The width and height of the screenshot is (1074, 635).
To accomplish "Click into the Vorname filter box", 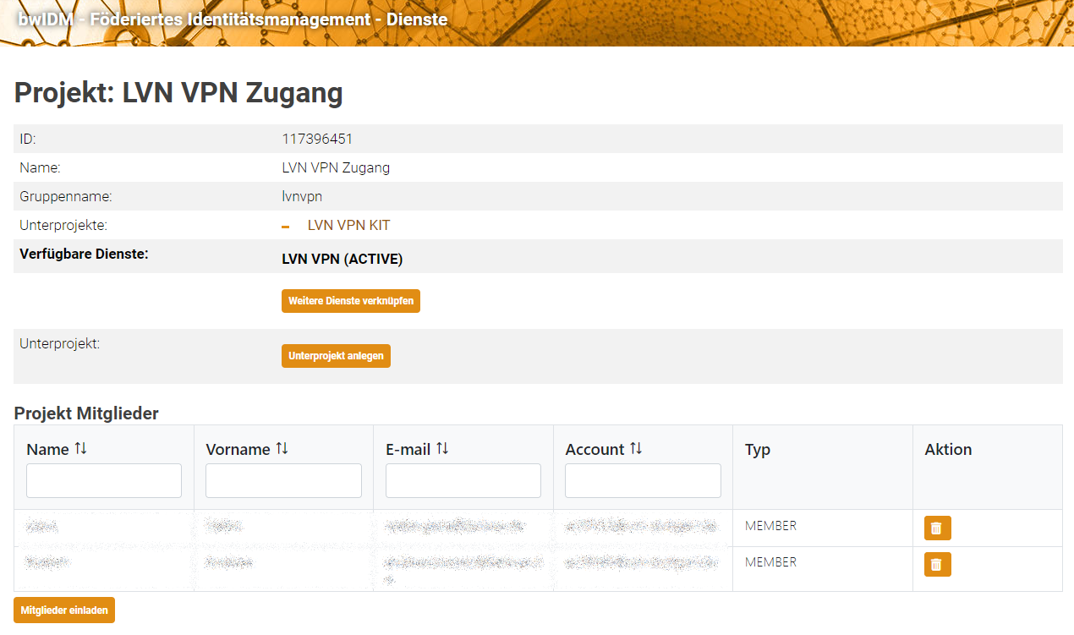I will pos(283,480).
